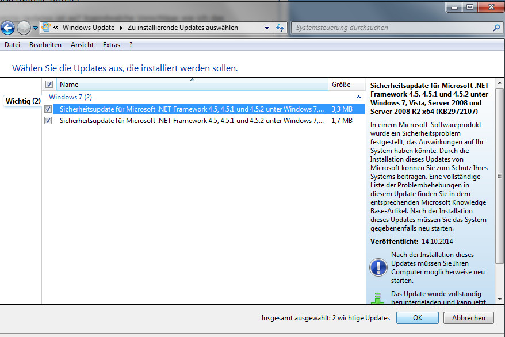Uncheck the 1,7 MB update checkbox

pyautogui.click(x=48, y=121)
